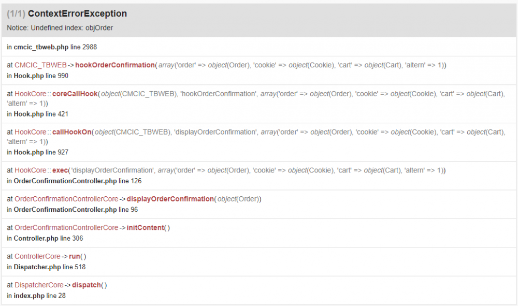518x306 pixels.
Task: Click the ContextErrorException heading
Action: [77, 13]
